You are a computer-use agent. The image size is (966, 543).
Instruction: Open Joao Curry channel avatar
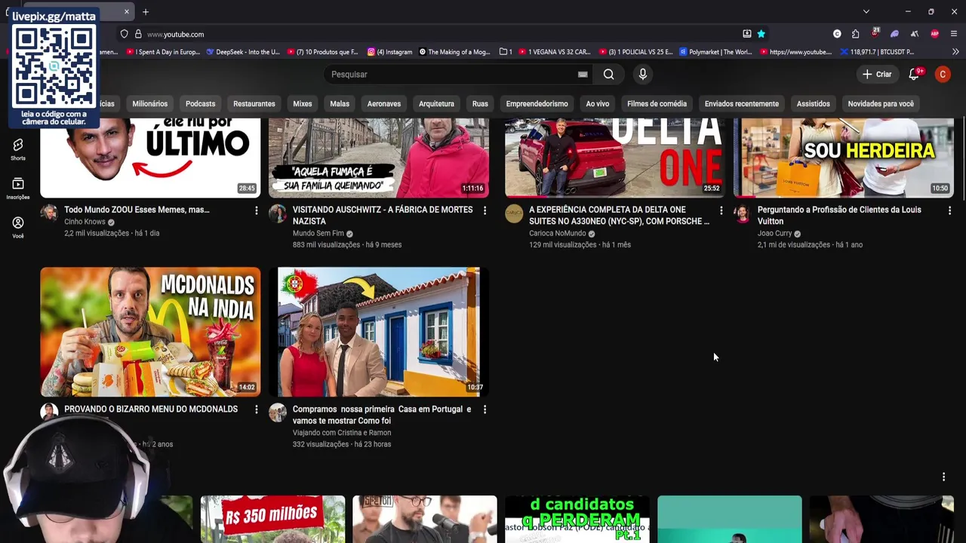pos(743,213)
